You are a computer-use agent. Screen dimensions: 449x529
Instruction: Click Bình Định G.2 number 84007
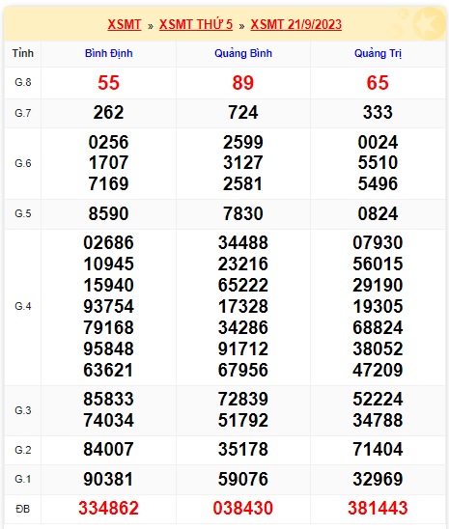coord(108,450)
